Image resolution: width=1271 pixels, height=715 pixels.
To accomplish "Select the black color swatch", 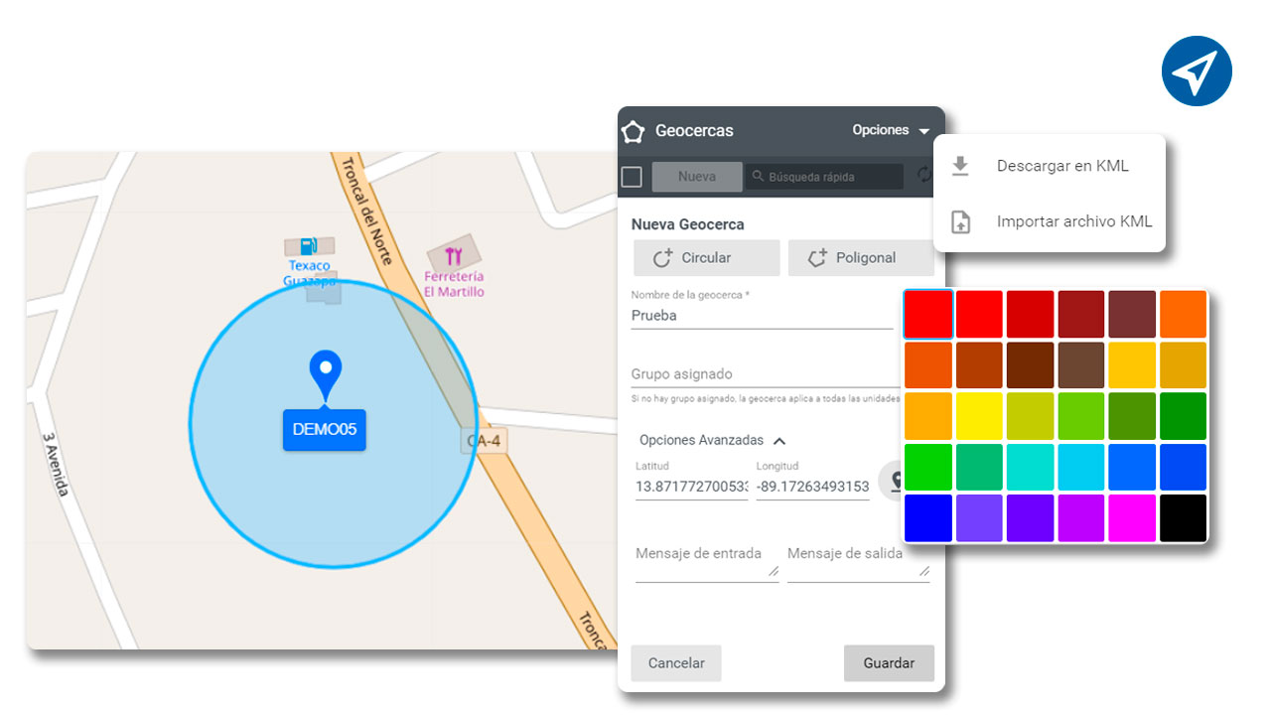I will pyautogui.click(x=1183, y=517).
